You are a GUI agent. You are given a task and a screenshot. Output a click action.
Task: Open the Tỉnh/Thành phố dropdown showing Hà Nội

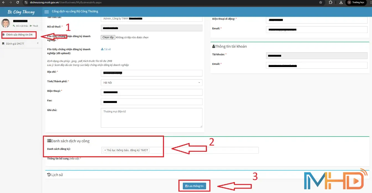click(151, 83)
